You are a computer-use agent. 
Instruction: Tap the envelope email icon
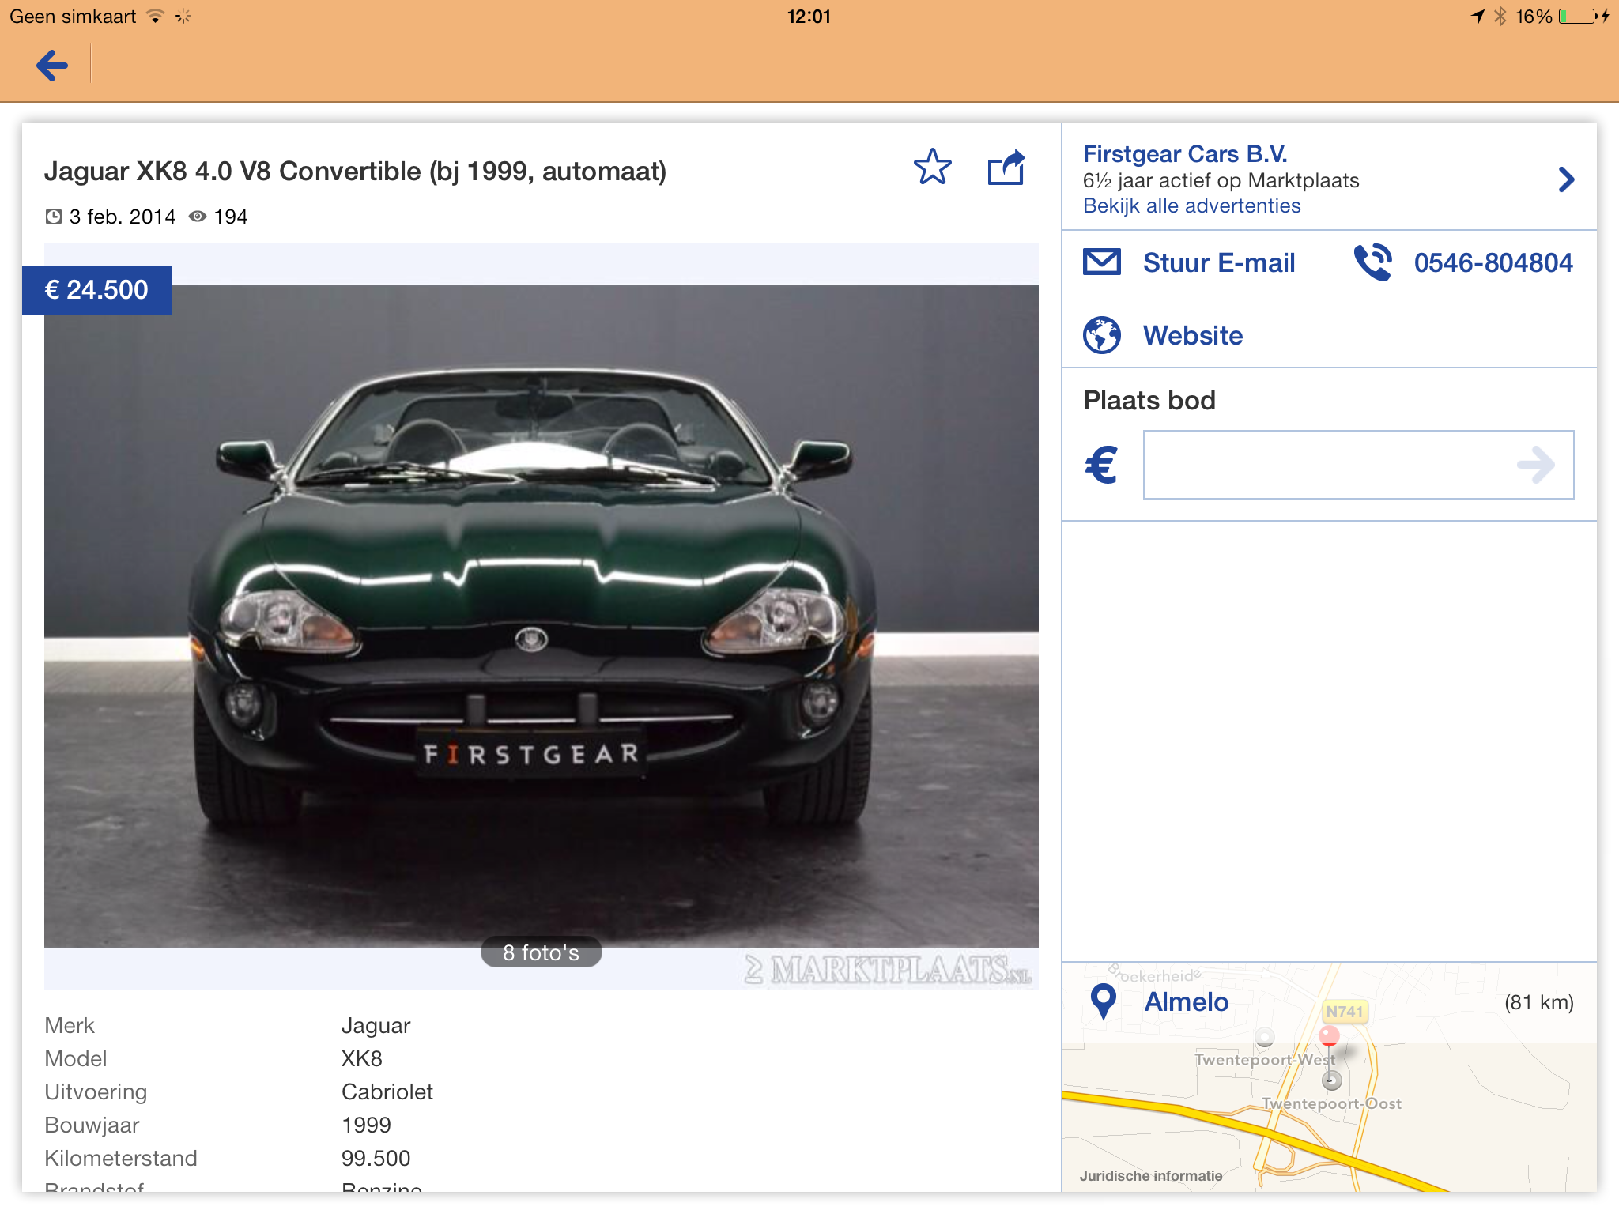tap(1102, 262)
